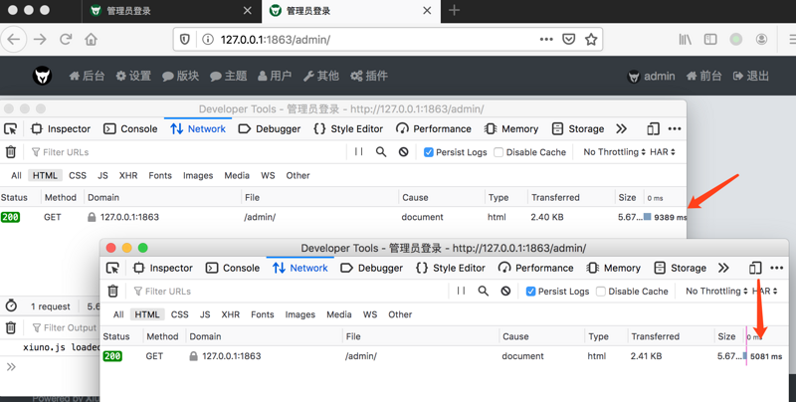
Task: Open No Throttling dropdown in back DevTools
Action: (x=614, y=152)
